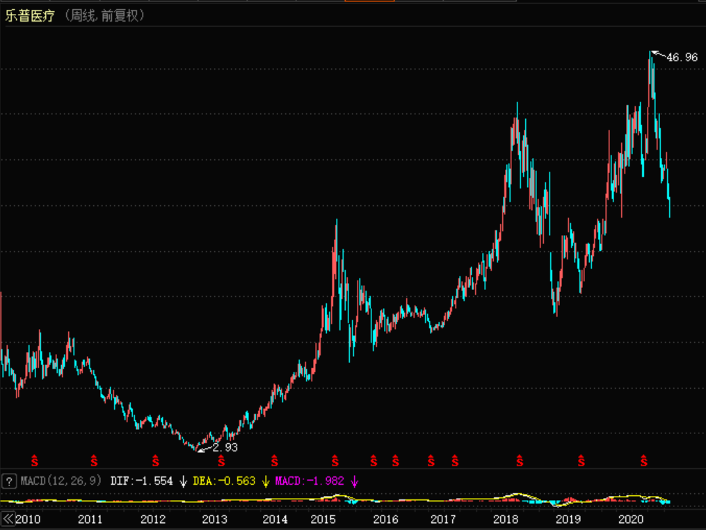Select the stock name 乐普医疗 title
The image size is (706, 530).
[x=30, y=16]
